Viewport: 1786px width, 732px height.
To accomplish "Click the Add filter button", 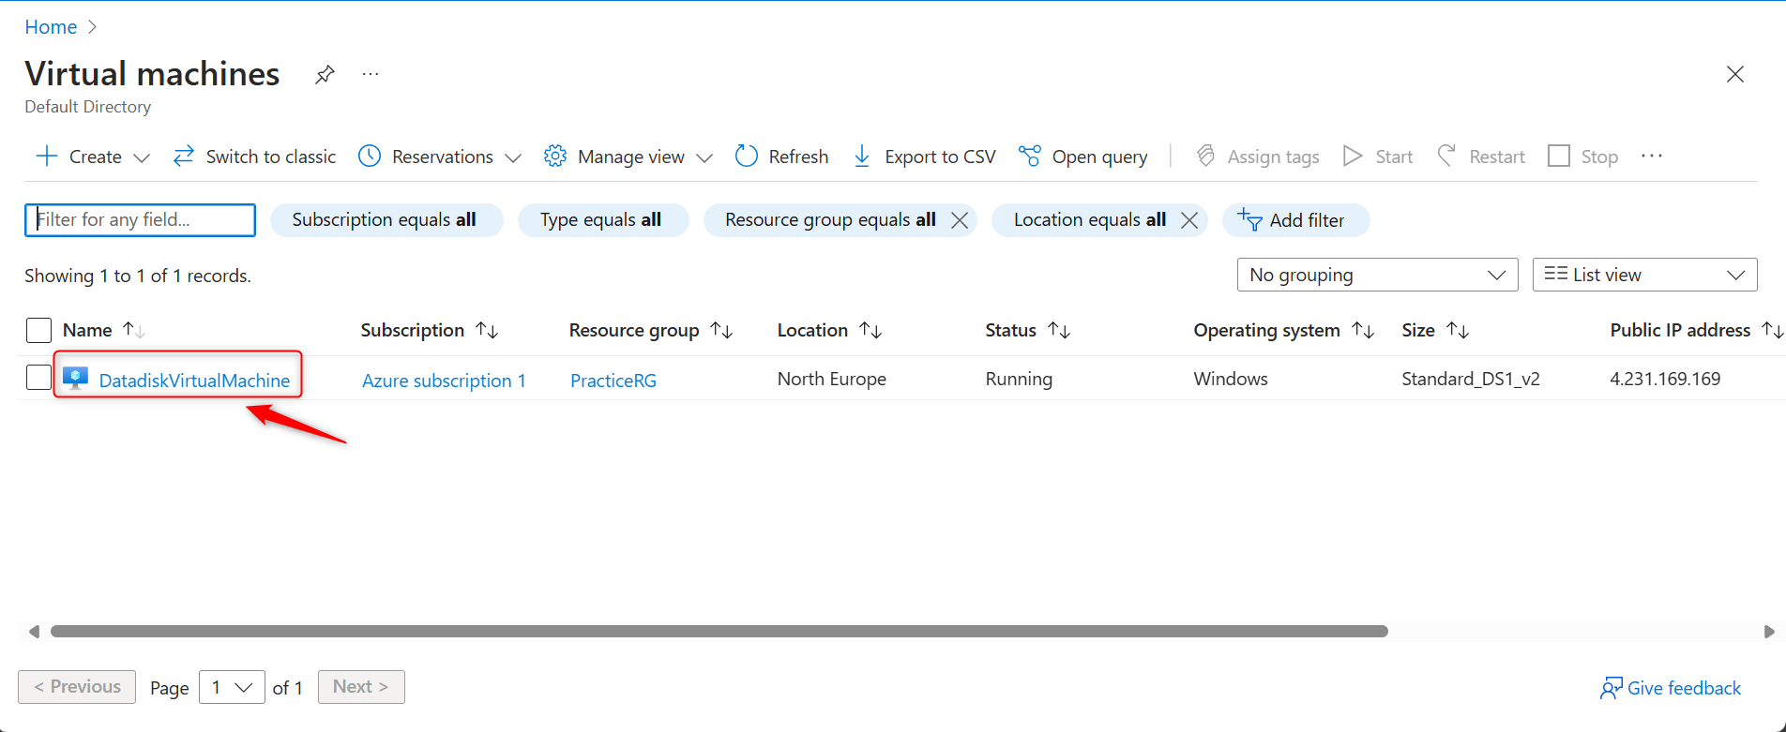I will (1295, 219).
